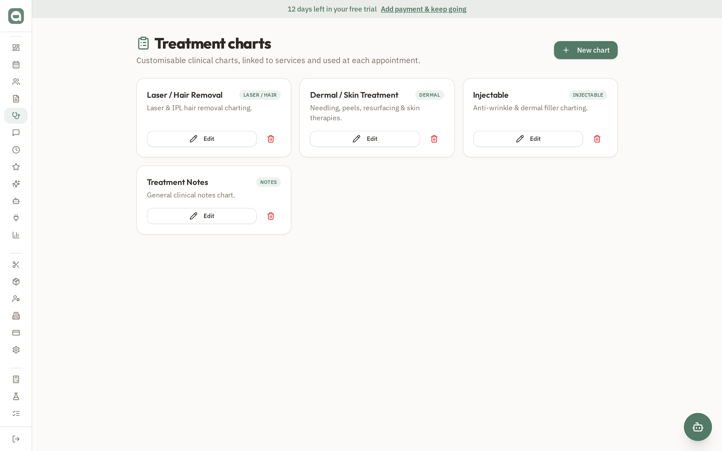Click the DERMAL tag badge

pos(429,95)
